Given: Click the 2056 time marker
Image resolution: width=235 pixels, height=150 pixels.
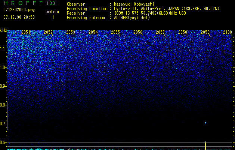Looking at the screenshot, I should (x=138, y=32).
